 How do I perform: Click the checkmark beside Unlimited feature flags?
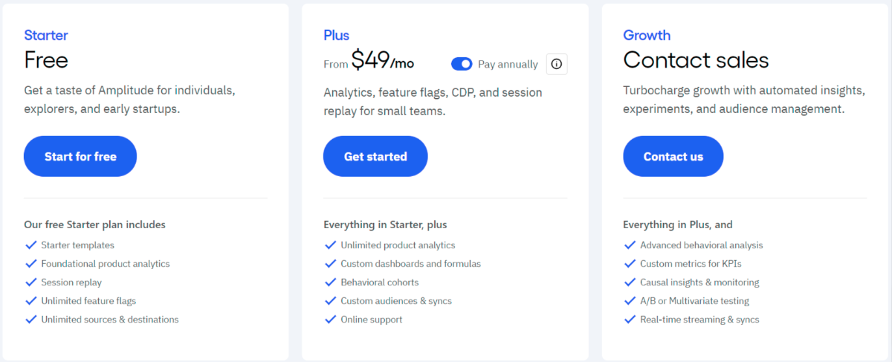(x=31, y=301)
